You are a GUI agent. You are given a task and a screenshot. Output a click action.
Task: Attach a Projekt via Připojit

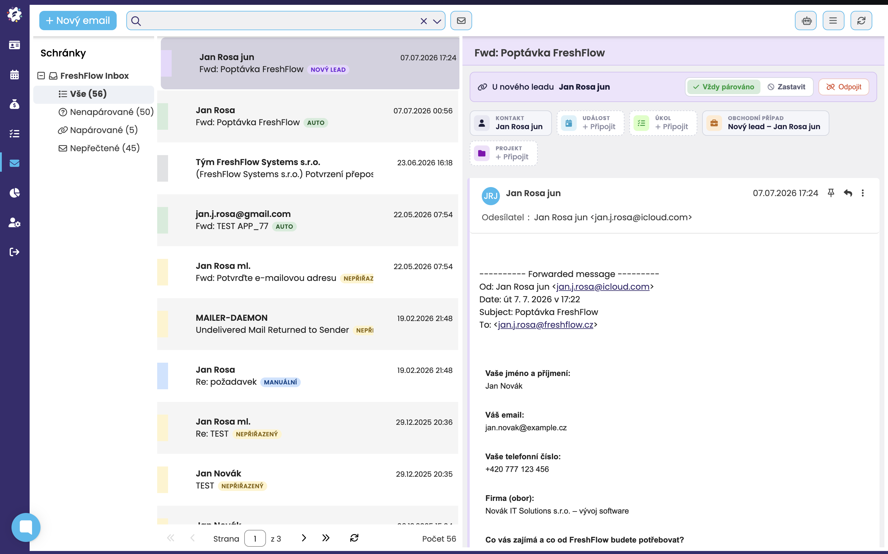[x=504, y=153]
